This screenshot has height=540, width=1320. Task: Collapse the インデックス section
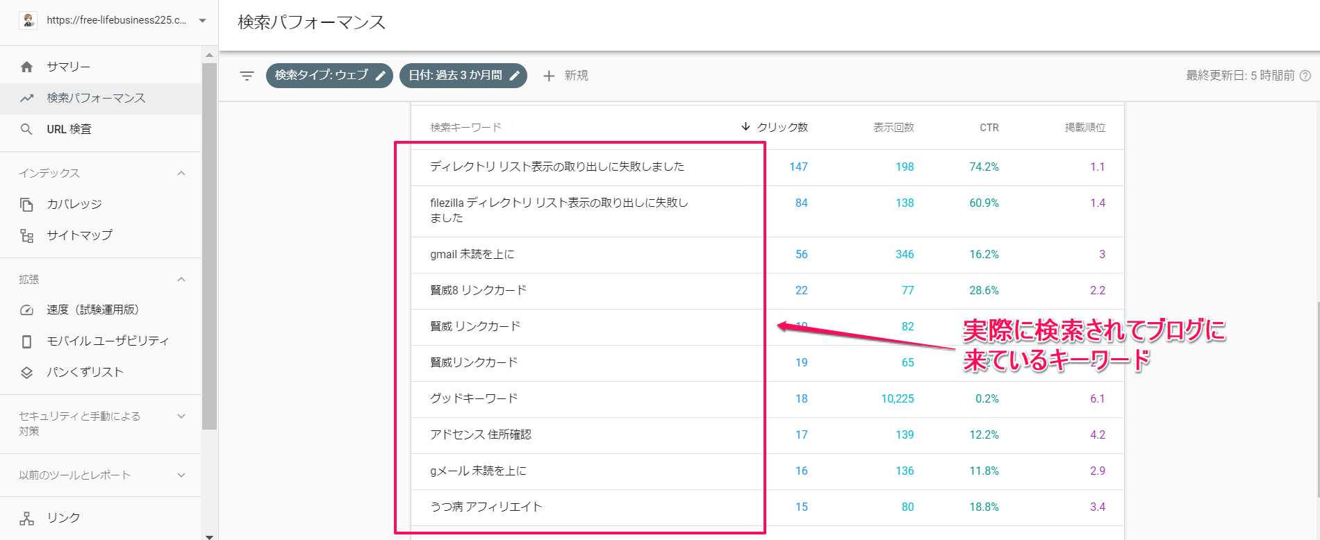tap(181, 173)
